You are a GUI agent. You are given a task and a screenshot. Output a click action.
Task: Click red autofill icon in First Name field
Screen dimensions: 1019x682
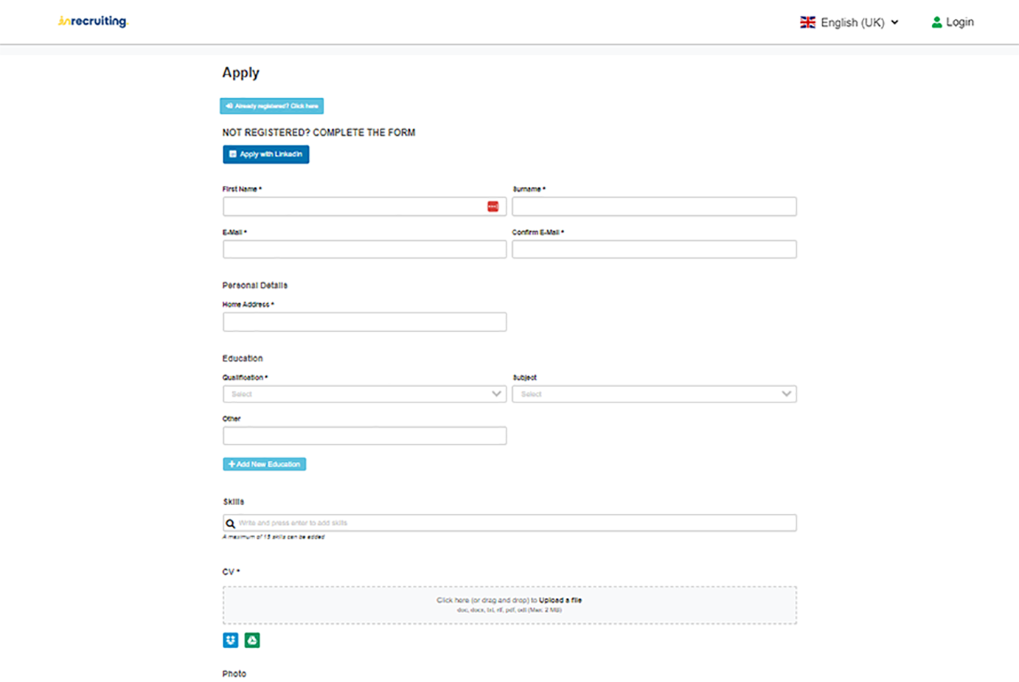(493, 206)
